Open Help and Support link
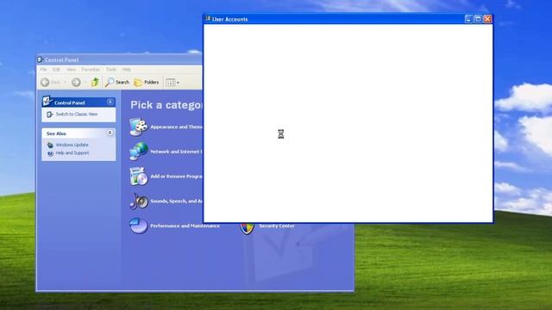 [x=72, y=153]
